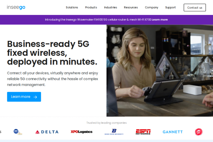Go to the Support page
The image size is (213, 142).
pos(170,7)
